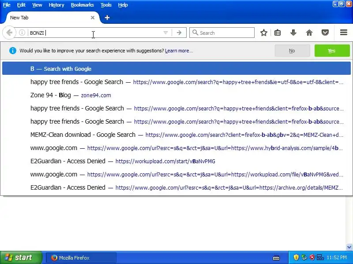Click the safely remove hardware tray icon
The image size is (353, 264).
point(304,257)
